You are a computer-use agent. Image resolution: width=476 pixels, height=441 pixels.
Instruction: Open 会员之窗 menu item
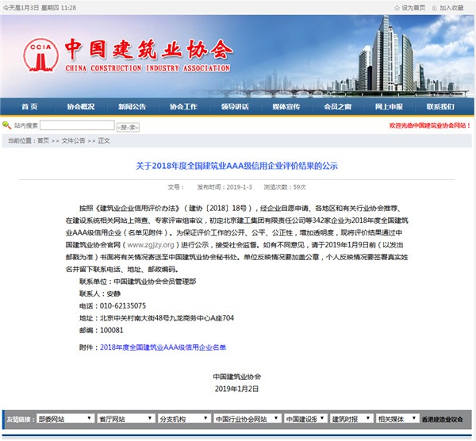pyautogui.click(x=338, y=106)
